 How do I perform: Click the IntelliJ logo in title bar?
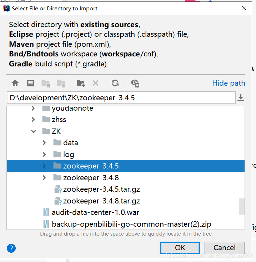point(6,8)
